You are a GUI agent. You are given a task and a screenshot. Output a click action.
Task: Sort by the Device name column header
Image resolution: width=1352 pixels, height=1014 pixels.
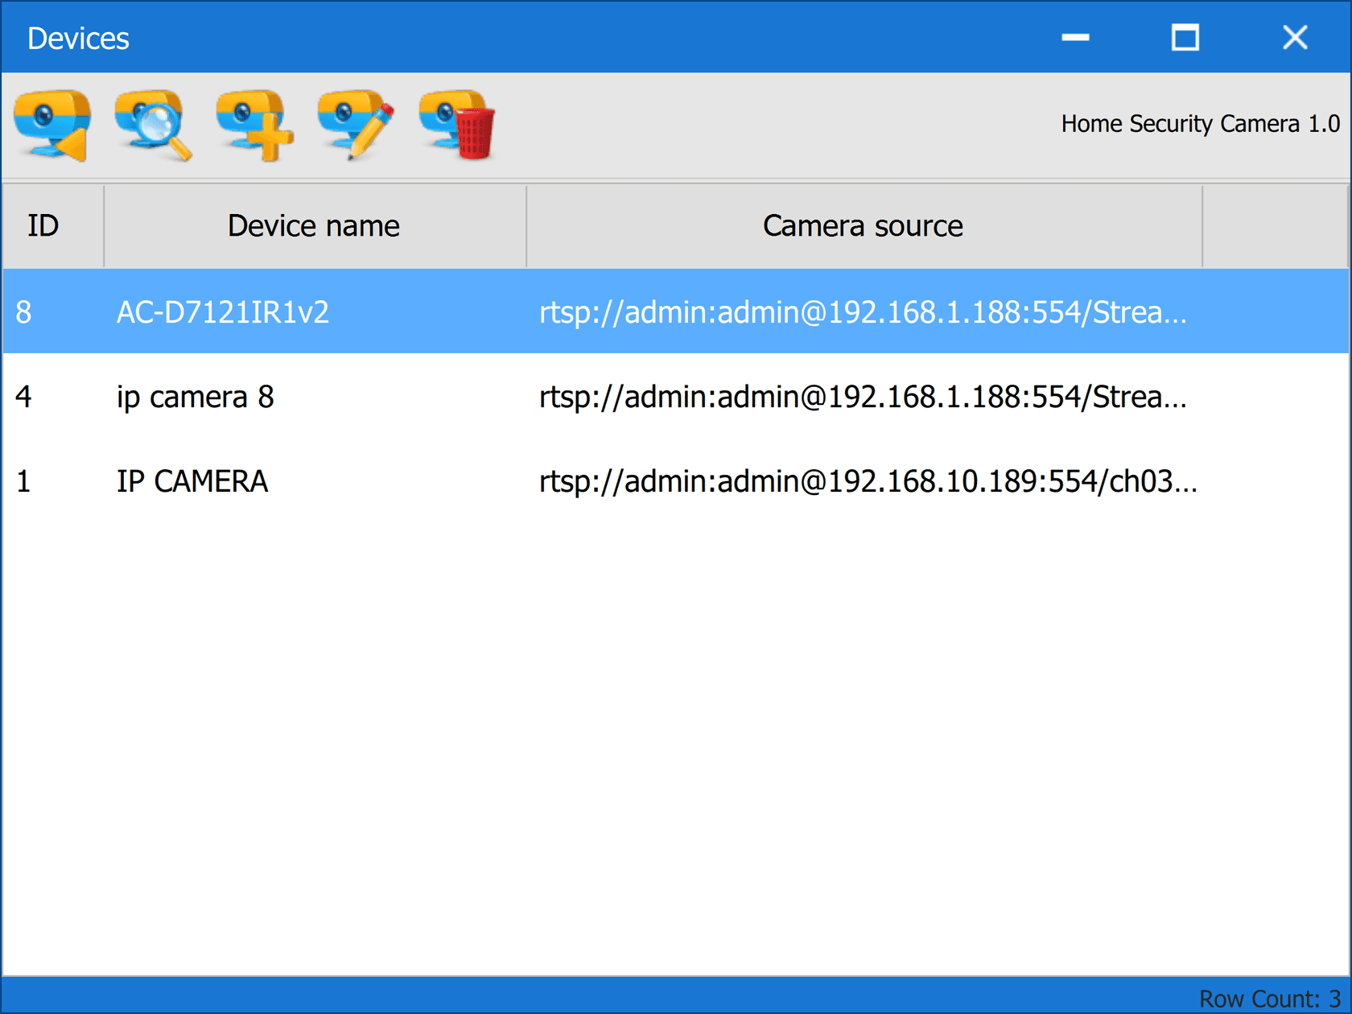pyautogui.click(x=314, y=226)
